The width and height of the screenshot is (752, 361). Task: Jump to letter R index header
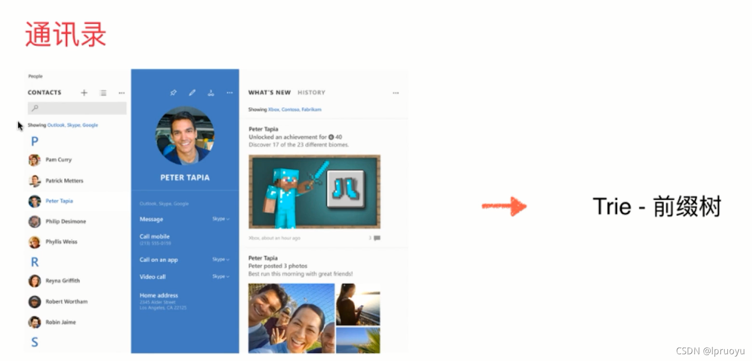click(x=35, y=262)
